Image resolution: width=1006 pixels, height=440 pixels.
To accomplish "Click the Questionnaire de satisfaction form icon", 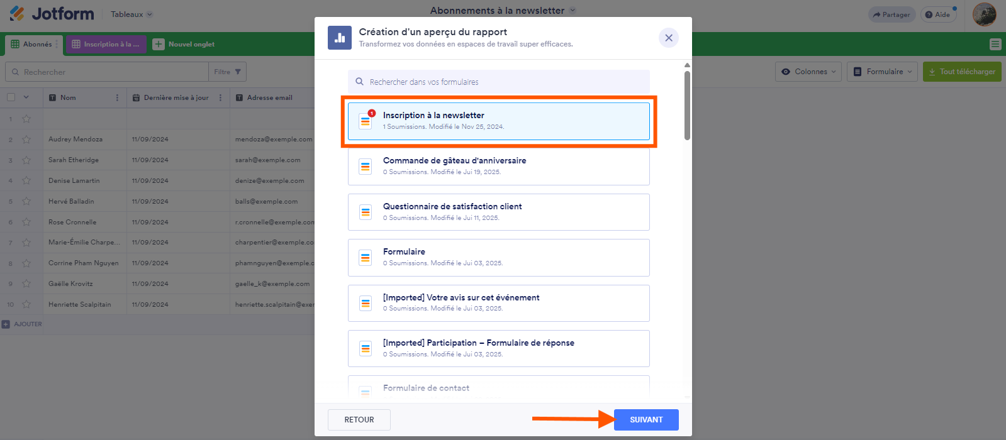I will (x=366, y=212).
